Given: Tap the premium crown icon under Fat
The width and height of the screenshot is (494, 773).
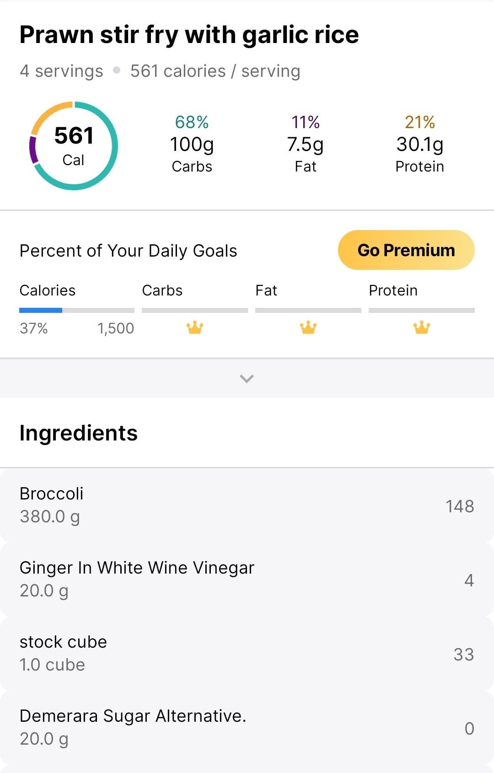Looking at the screenshot, I should (x=308, y=327).
